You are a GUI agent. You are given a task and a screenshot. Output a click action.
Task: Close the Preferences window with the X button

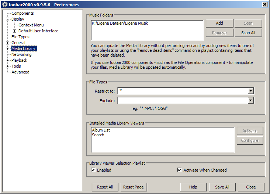[265, 4]
